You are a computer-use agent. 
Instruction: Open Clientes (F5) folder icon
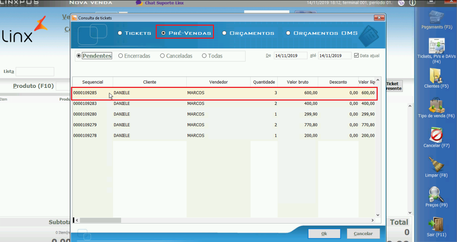click(436, 76)
